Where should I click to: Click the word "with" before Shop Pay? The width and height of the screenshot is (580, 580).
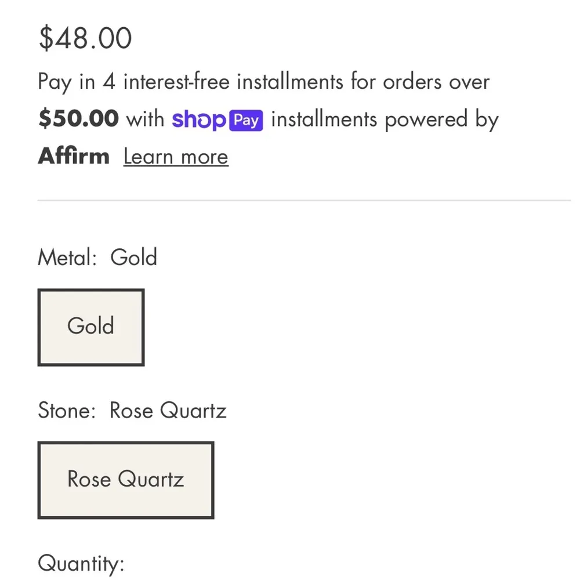[146, 119]
